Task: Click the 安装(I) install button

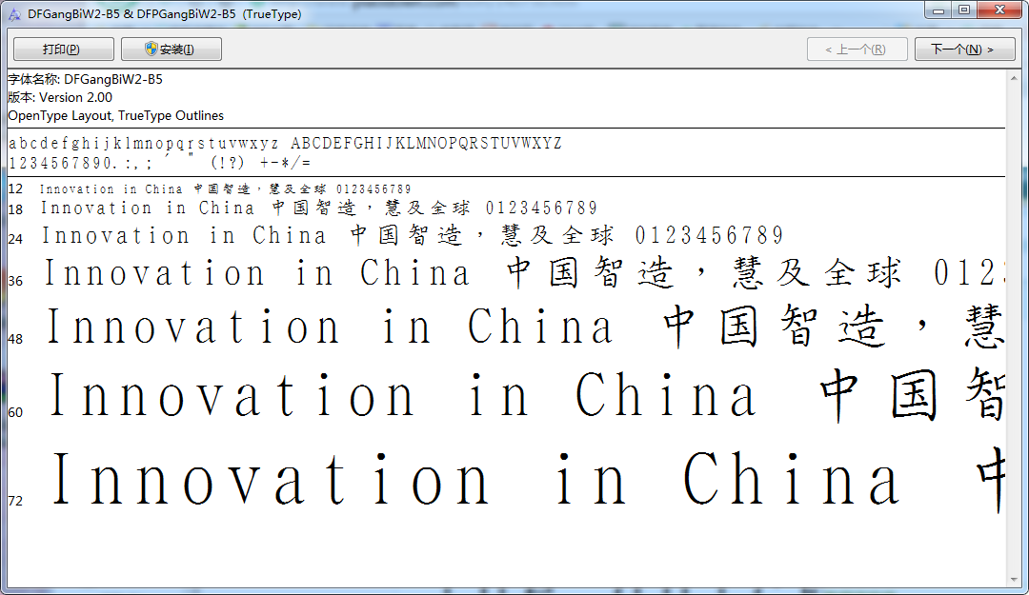Action: 171,50
